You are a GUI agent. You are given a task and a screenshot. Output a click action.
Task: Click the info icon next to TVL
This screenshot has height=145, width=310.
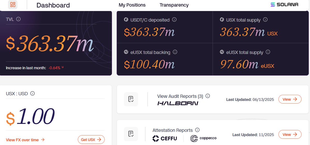tap(18, 19)
